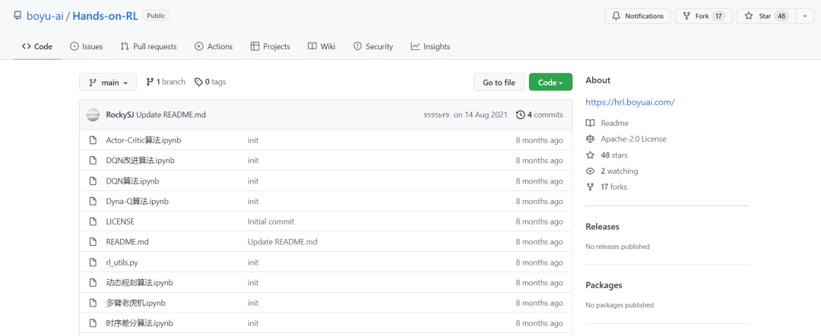Click the commit history clock icon

coord(520,115)
